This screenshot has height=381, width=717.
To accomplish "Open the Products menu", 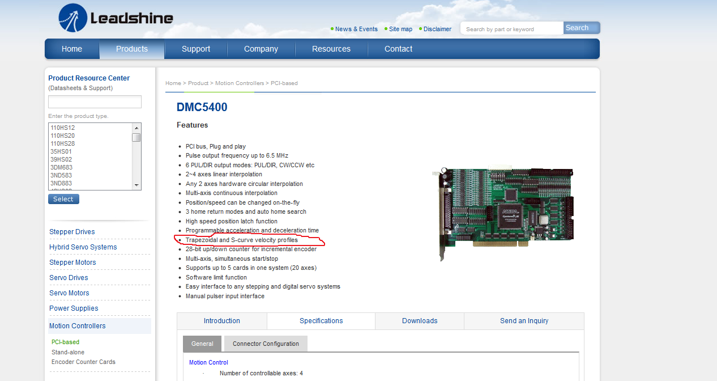I will coord(132,49).
